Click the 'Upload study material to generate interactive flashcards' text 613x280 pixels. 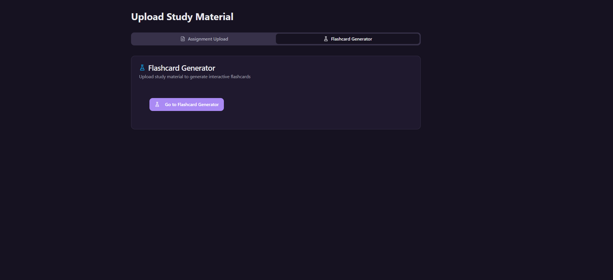[x=195, y=77]
